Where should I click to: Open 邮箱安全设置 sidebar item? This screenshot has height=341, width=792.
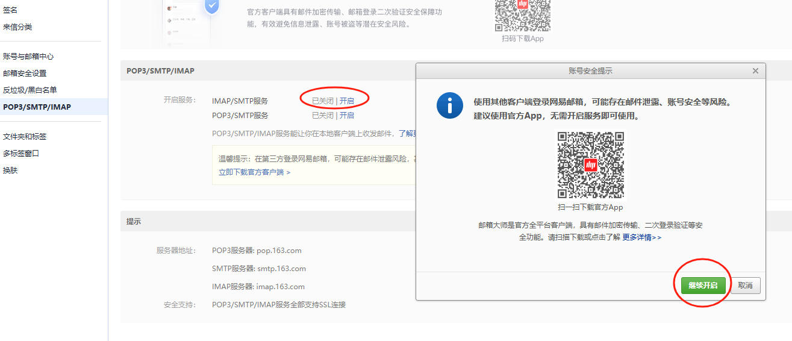pyautogui.click(x=25, y=73)
